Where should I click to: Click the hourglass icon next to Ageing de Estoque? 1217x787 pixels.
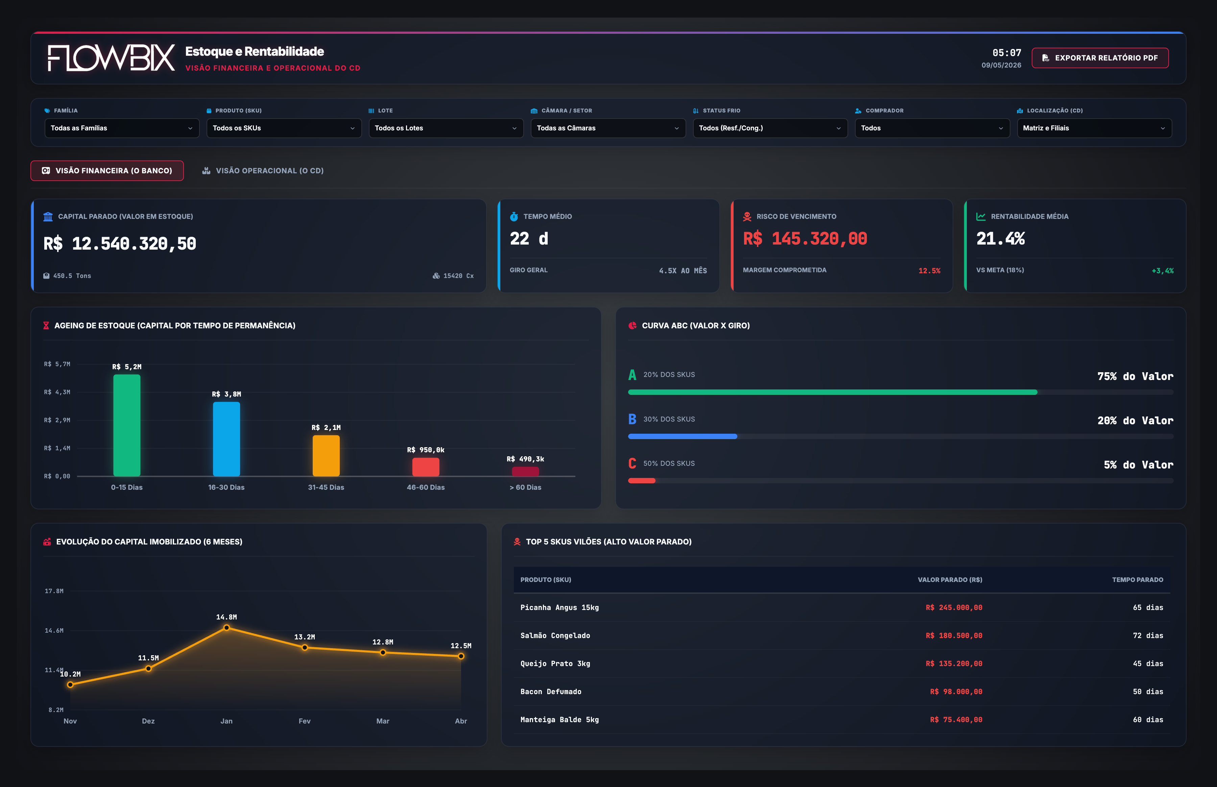click(x=46, y=326)
